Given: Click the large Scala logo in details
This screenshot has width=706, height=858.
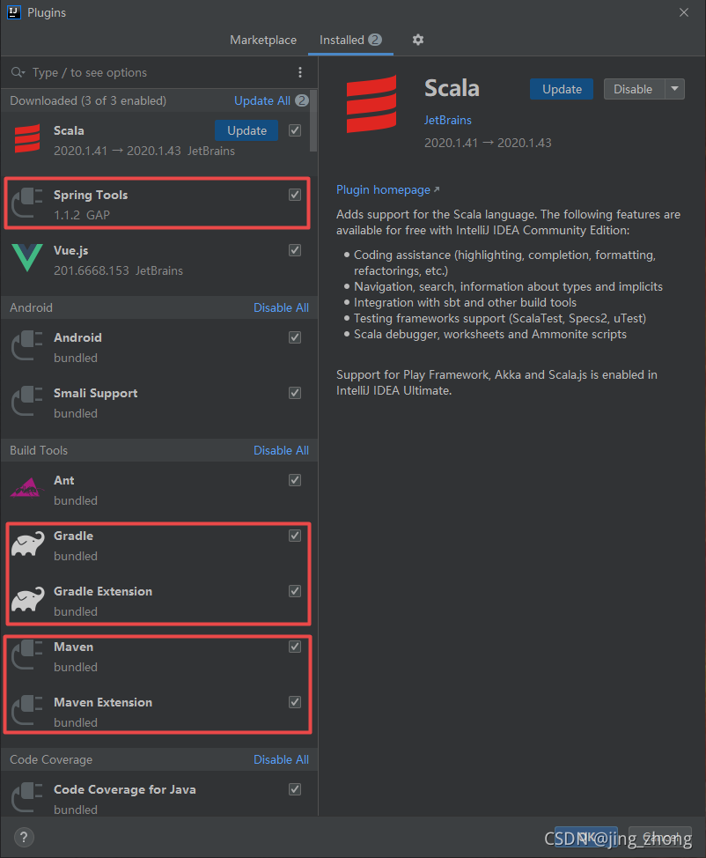Looking at the screenshot, I should 371,104.
